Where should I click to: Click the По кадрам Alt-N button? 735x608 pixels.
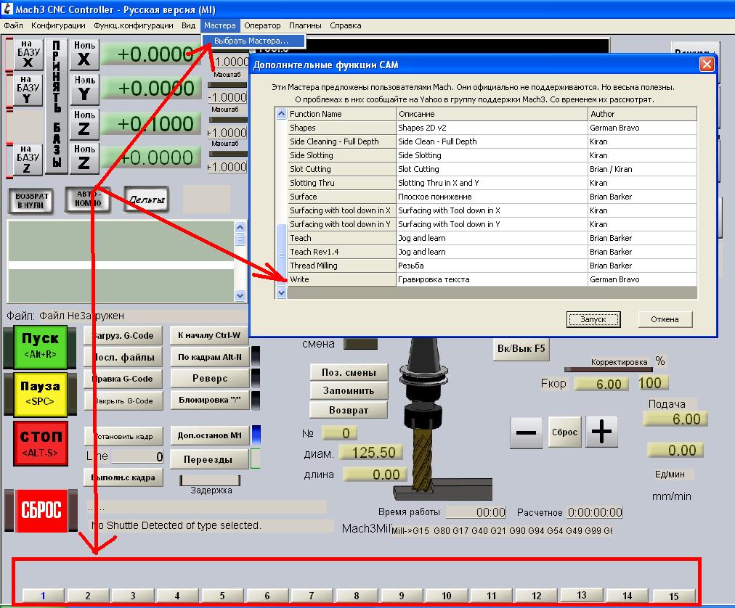point(209,357)
